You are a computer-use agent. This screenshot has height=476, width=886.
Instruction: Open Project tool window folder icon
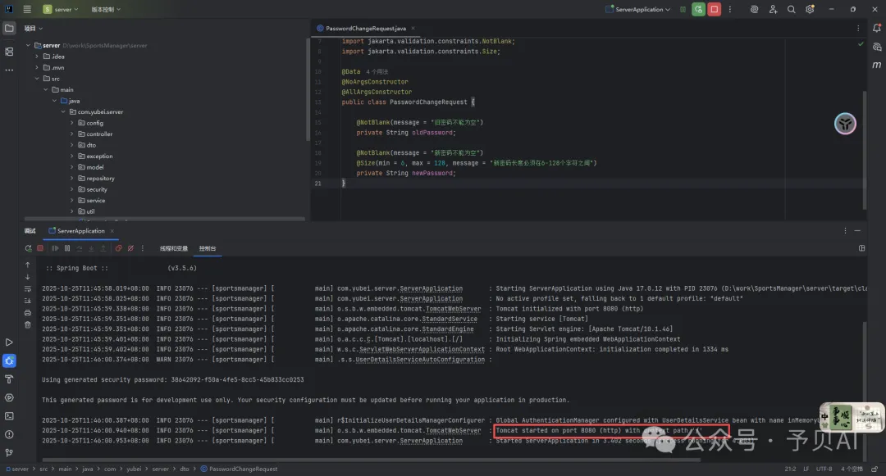click(9, 28)
